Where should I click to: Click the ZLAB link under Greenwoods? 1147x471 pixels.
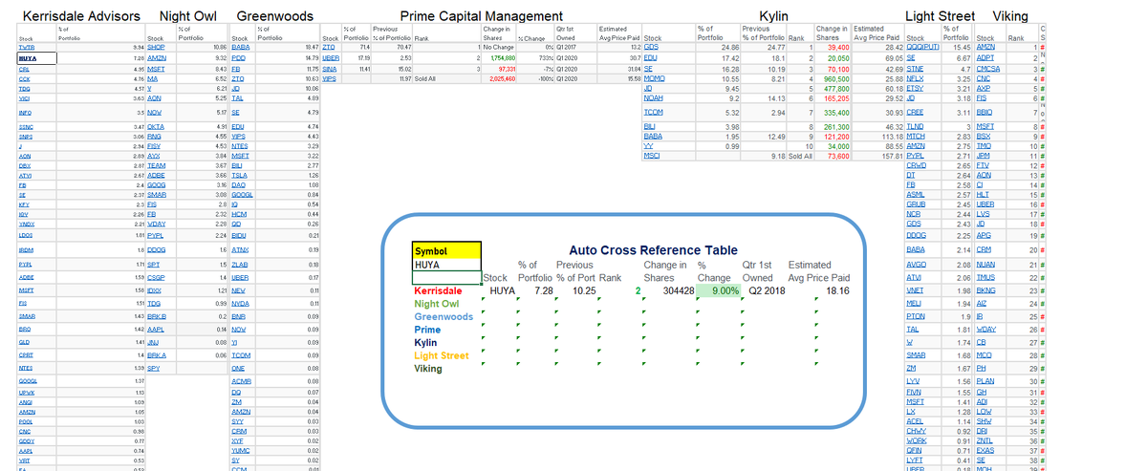coord(241,264)
